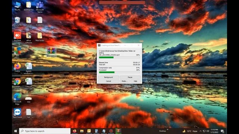Viewport: 239px width, 134px height.
Task: Open the weather 15°C Haze widget
Action: pyautogui.click(x=190, y=131)
